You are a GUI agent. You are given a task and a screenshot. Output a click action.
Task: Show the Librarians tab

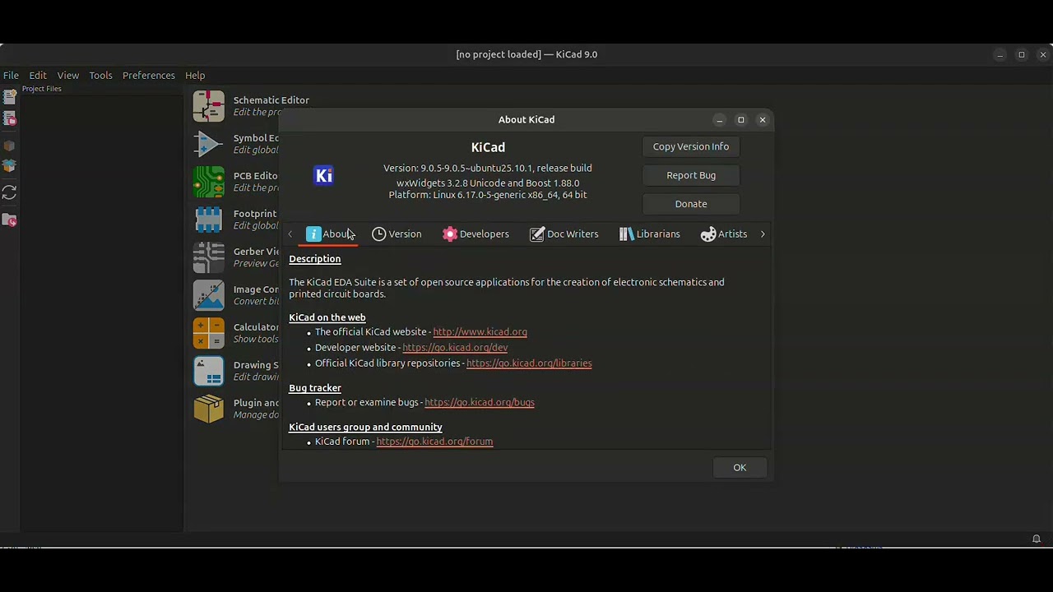649,234
